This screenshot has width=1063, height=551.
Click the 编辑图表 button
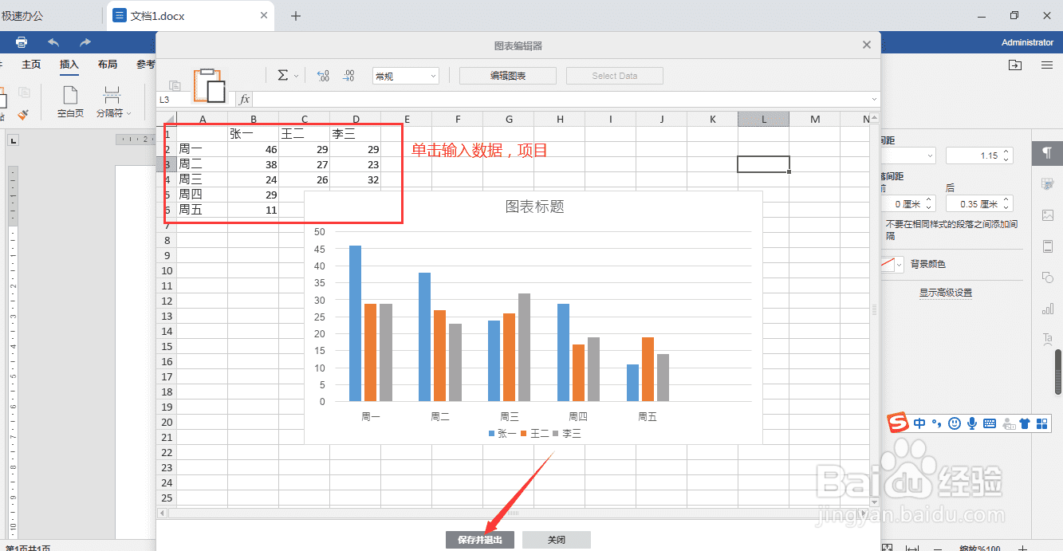(508, 76)
